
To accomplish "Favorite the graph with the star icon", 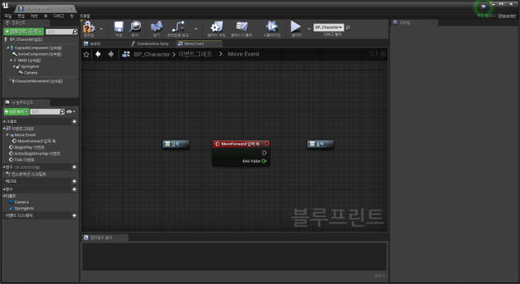I will point(86,54).
